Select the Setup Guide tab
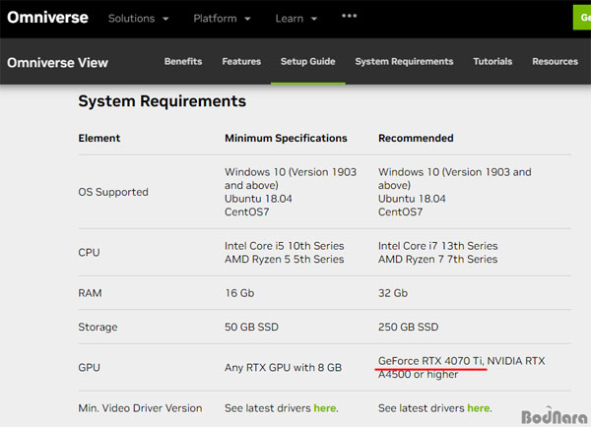Image resolution: width=591 pixels, height=427 pixels. pyautogui.click(x=308, y=61)
